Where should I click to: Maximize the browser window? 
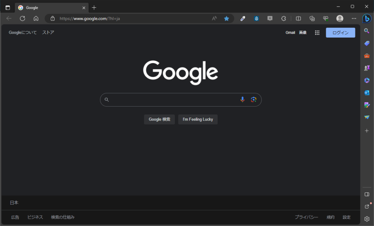352,7
